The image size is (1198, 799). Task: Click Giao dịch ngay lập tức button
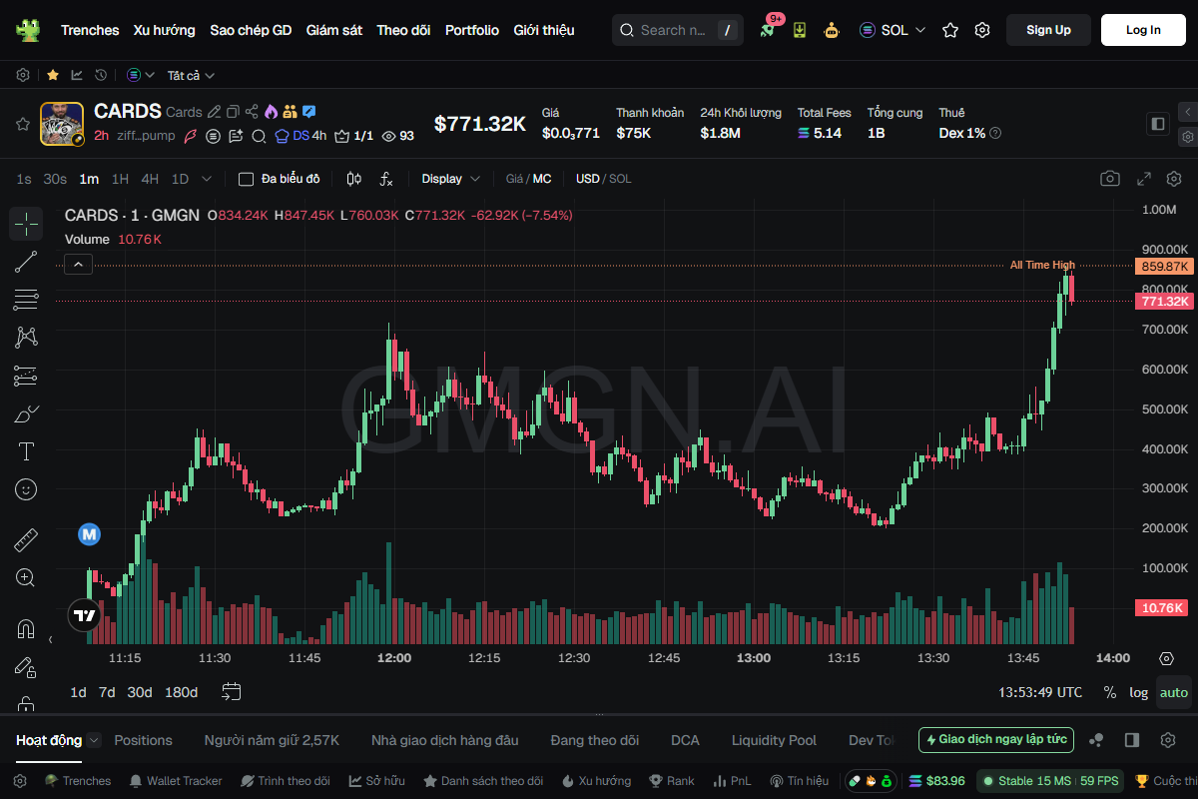(x=996, y=740)
